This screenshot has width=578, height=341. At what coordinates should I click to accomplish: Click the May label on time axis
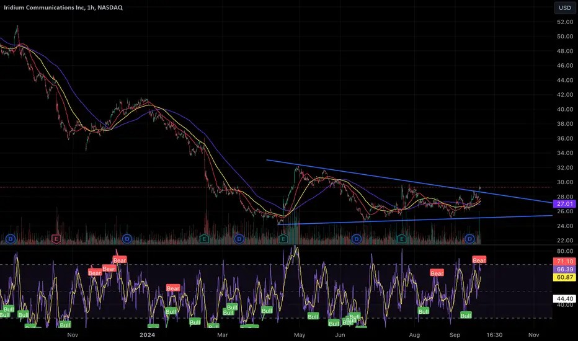pos(300,335)
